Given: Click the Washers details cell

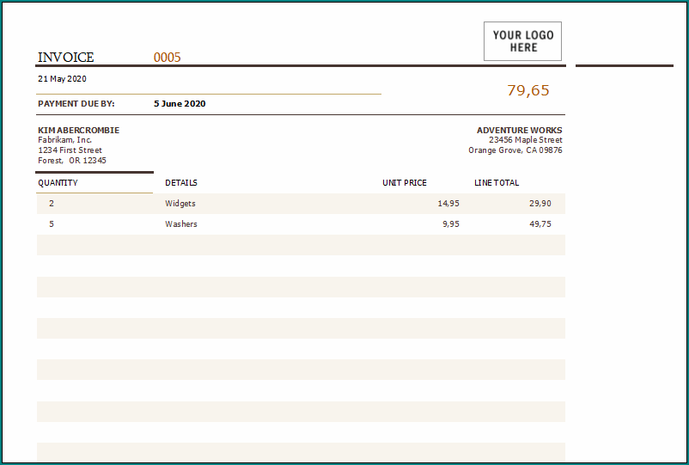Looking at the screenshot, I should 181,224.
